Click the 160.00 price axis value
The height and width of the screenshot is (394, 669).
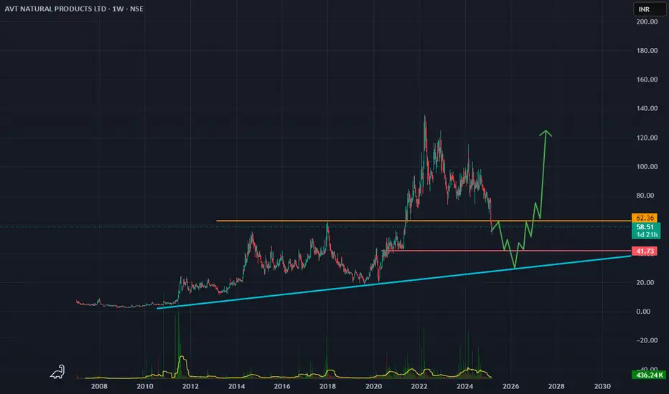pos(647,80)
